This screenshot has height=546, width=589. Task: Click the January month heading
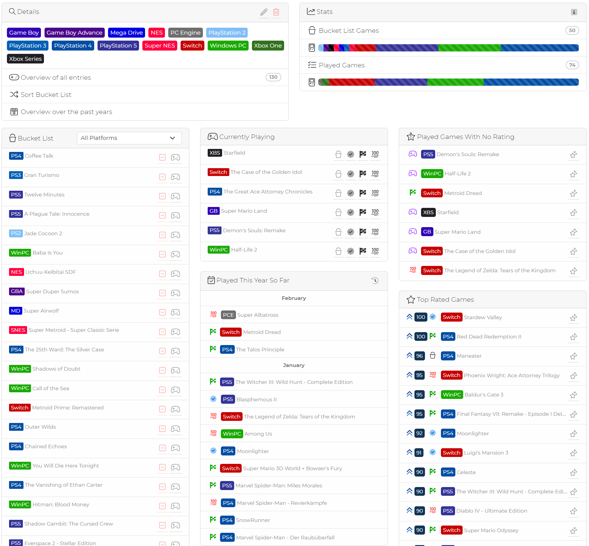(294, 365)
